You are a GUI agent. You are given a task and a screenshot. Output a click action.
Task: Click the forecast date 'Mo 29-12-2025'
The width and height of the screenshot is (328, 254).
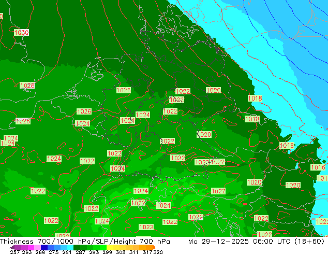pyautogui.click(x=218, y=242)
